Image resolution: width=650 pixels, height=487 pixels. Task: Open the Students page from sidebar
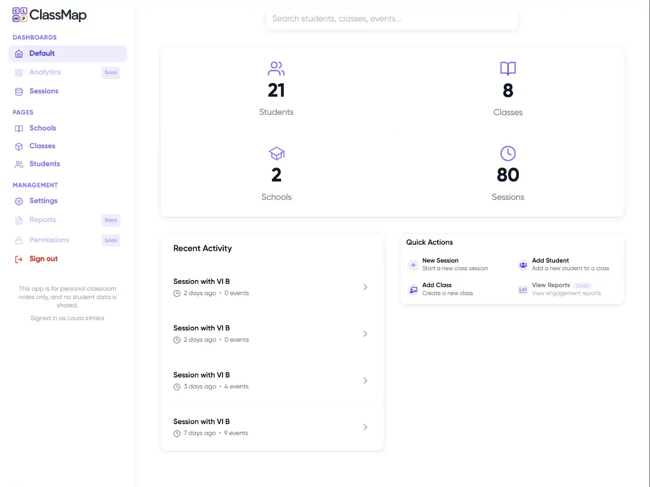coord(44,164)
